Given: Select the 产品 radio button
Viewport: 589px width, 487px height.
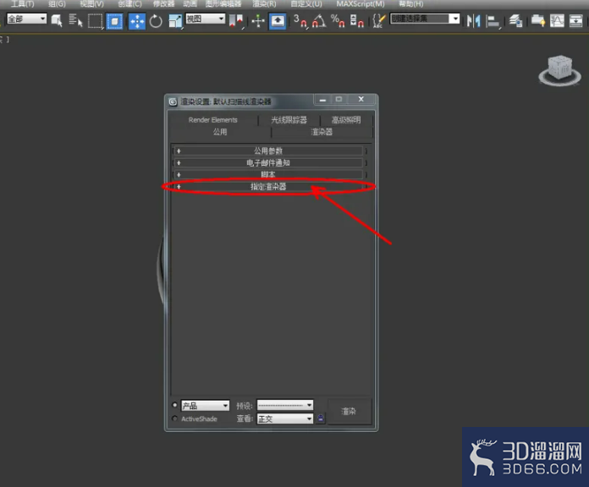Looking at the screenshot, I should coord(174,405).
